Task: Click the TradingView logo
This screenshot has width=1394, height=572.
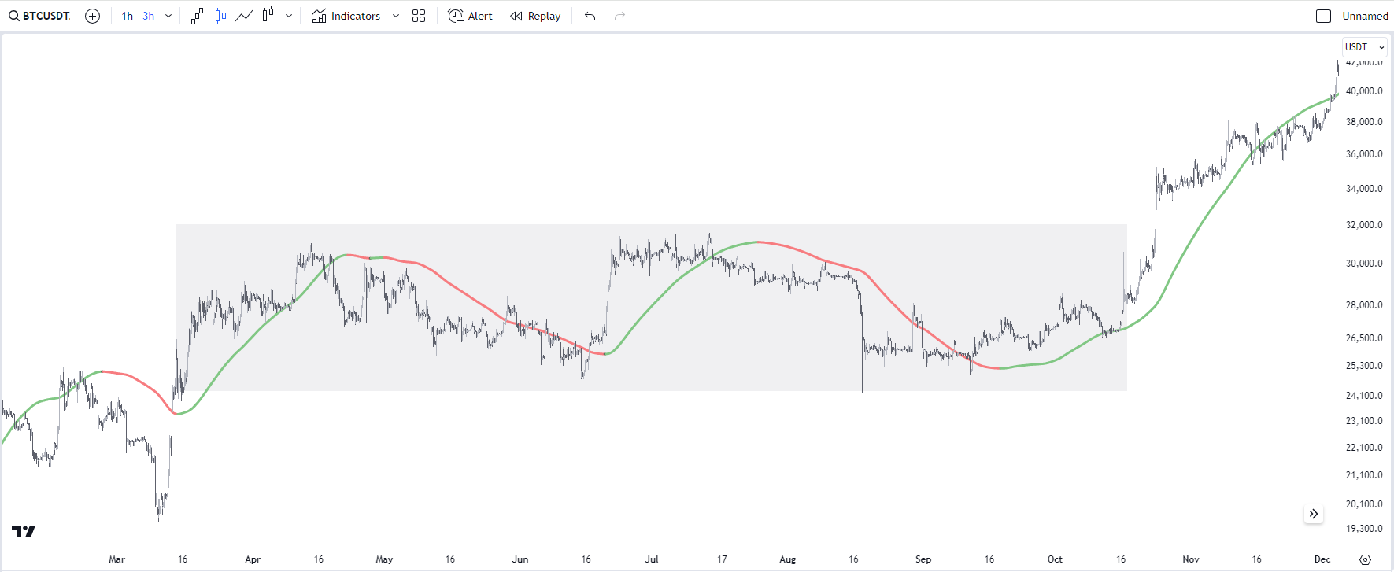Action: [24, 532]
